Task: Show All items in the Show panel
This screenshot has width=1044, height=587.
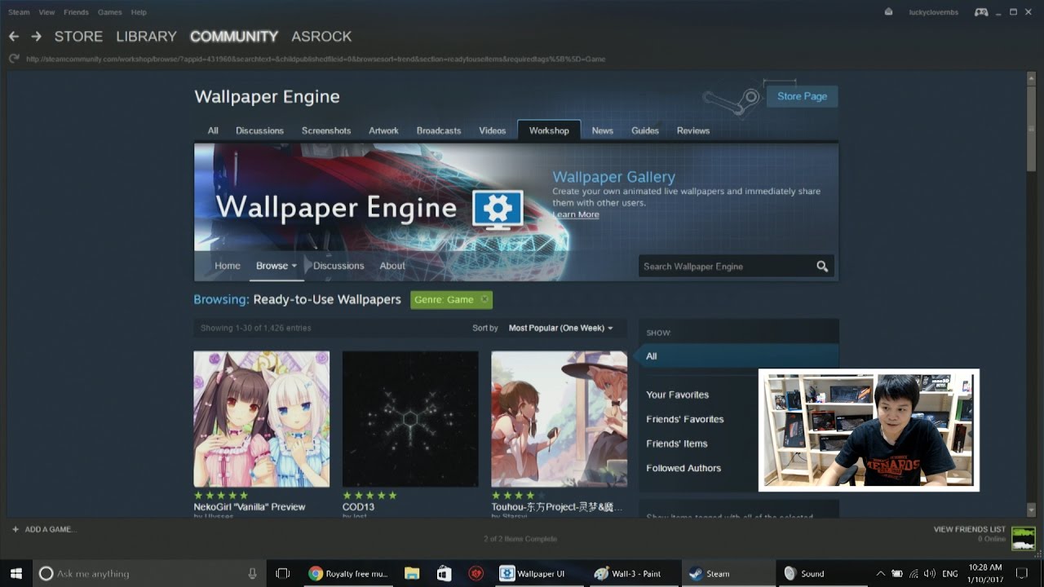Action: pos(738,356)
